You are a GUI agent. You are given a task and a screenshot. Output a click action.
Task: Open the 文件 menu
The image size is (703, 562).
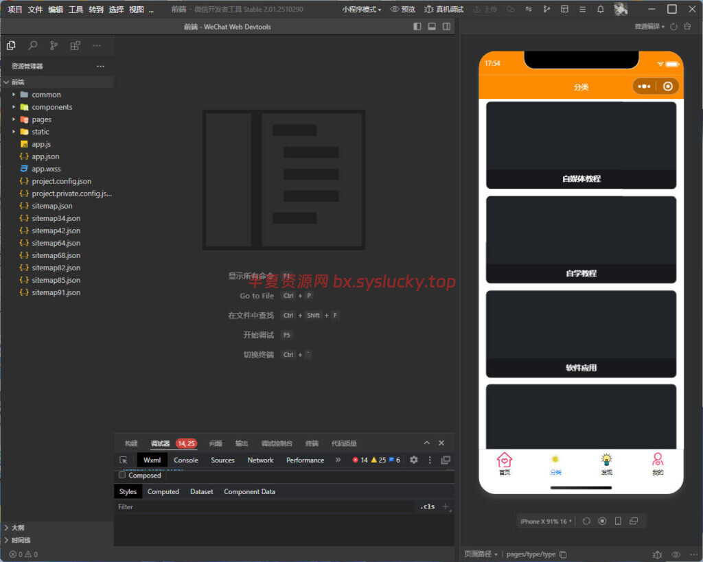(35, 9)
